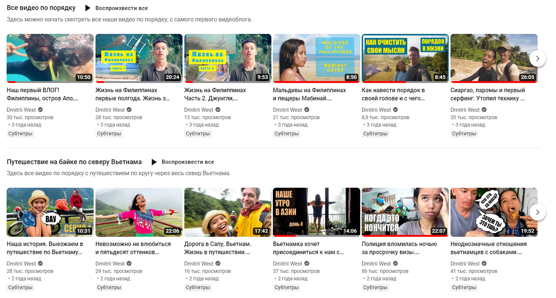Click verified checkmark under 'Неоднозначные отношения вьетнамцев'

(484, 264)
